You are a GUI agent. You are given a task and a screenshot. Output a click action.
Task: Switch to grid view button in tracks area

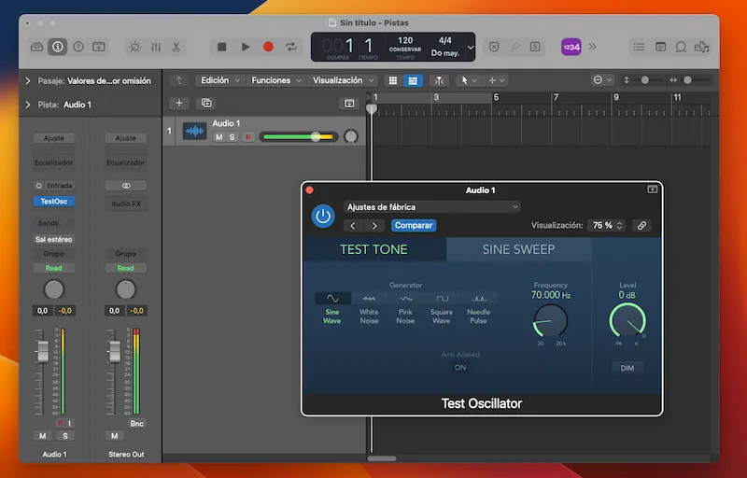393,80
